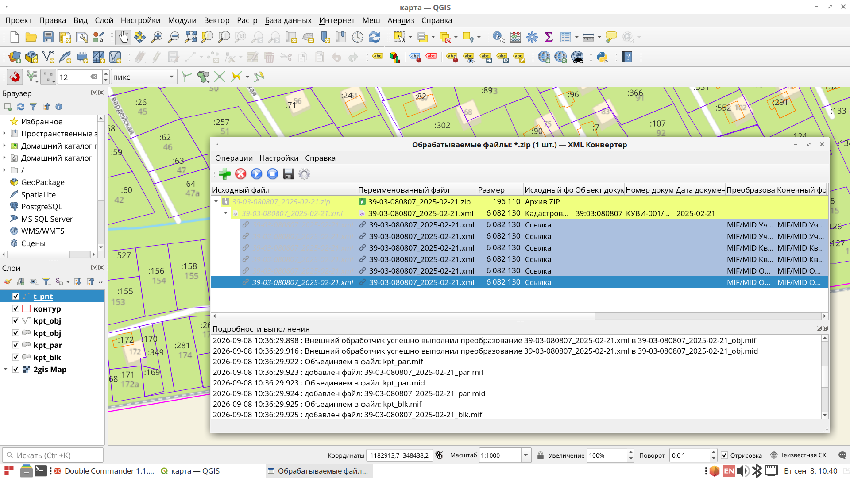
Task: Expand the Домашний каталог item with house icon
Action: 4,158
